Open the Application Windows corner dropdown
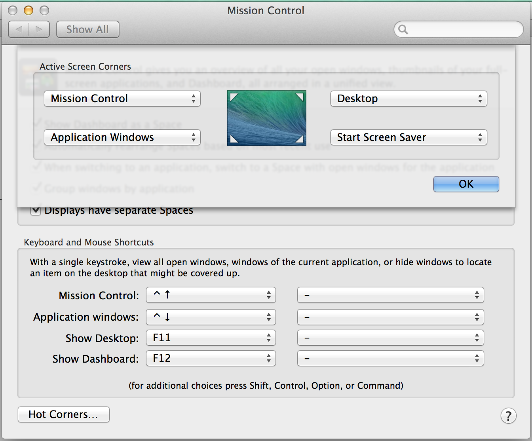 click(x=122, y=137)
